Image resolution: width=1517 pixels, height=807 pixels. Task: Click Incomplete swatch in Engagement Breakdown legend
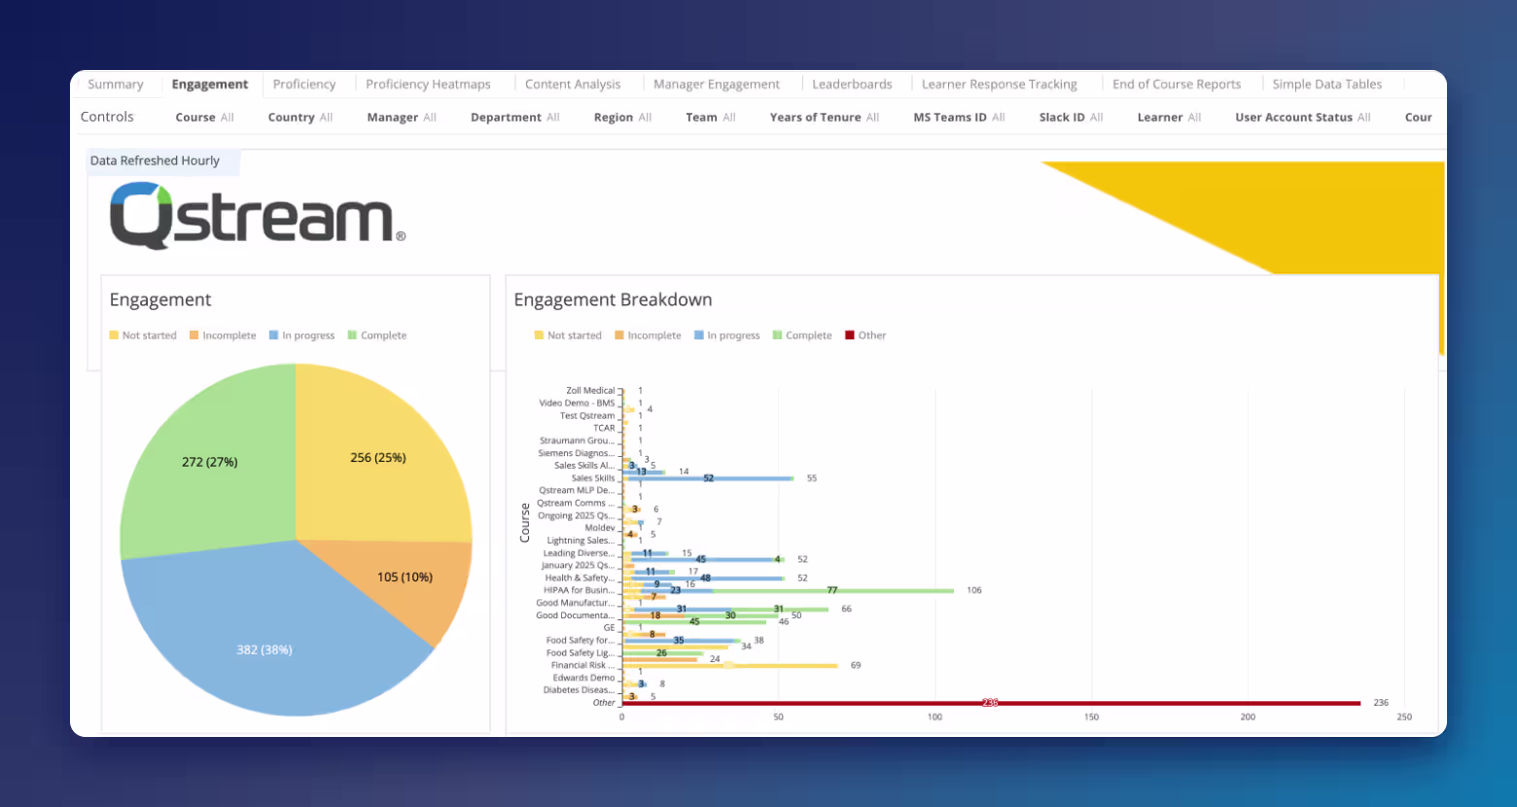pyautogui.click(x=619, y=335)
